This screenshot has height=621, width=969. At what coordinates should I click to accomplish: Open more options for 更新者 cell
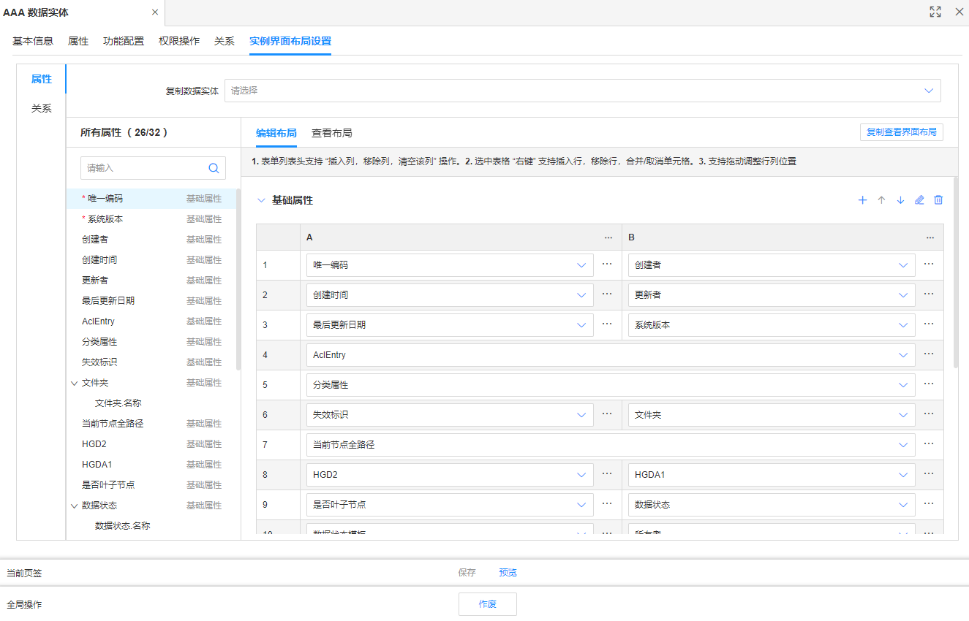point(929,294)
